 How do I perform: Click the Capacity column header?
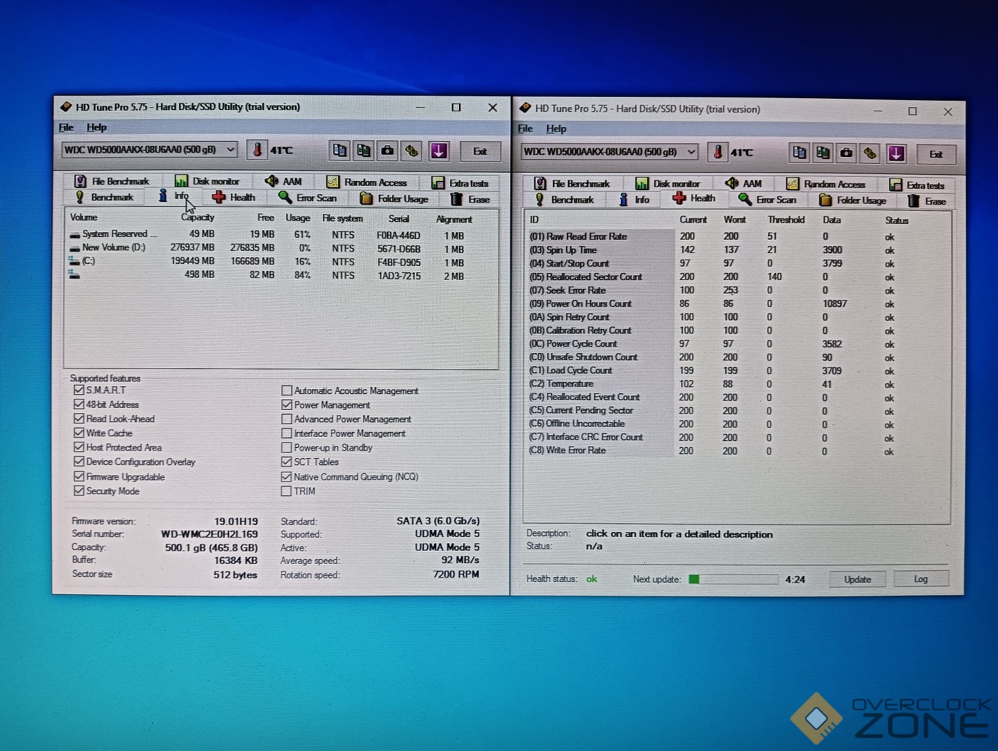tap(197, 217)
